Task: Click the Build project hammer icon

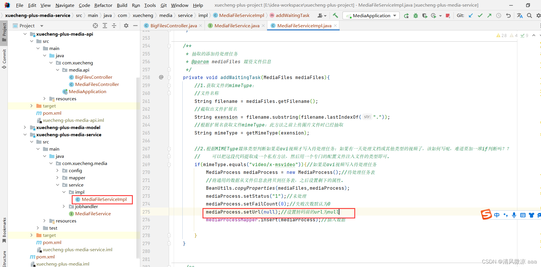Action: click(x=335, y=16)
